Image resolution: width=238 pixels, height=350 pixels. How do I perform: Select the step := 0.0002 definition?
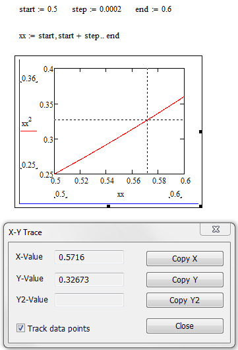pyautogui.click(x=96, y=10)
